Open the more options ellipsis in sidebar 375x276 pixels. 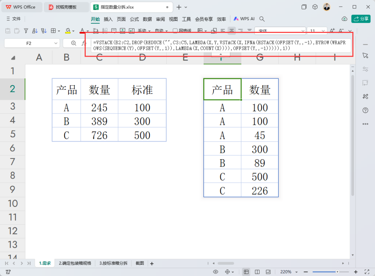[365, 124]
